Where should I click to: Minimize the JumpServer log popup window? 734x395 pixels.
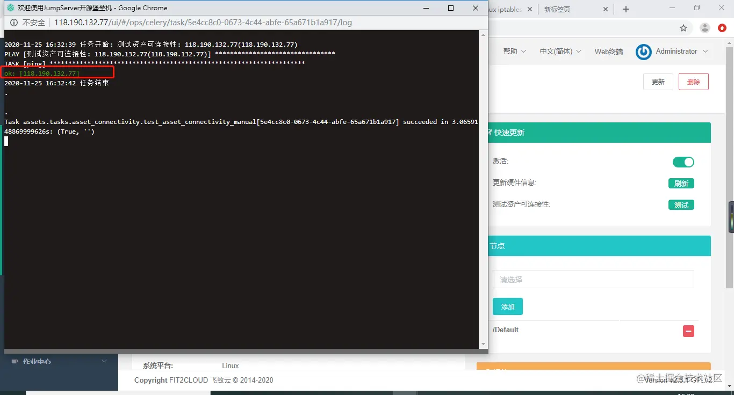click(426, 8)
